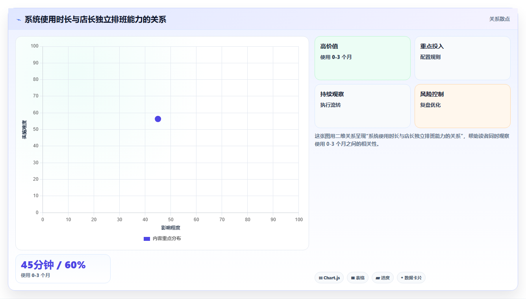Open the 风险控制 card
Viewport: 526px width, 299px height.
tap(462, 106)
